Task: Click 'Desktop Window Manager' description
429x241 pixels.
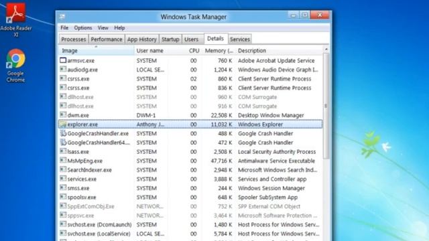Action: click(271, 115)
